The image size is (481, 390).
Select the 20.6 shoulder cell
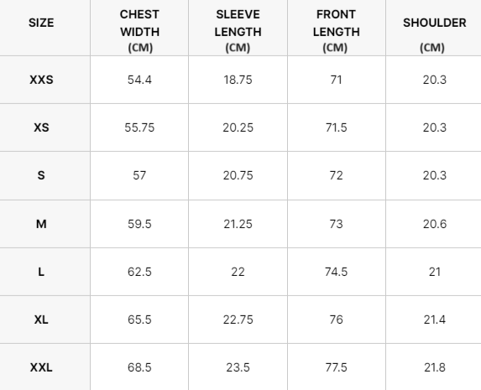click(x=434, y=224)
